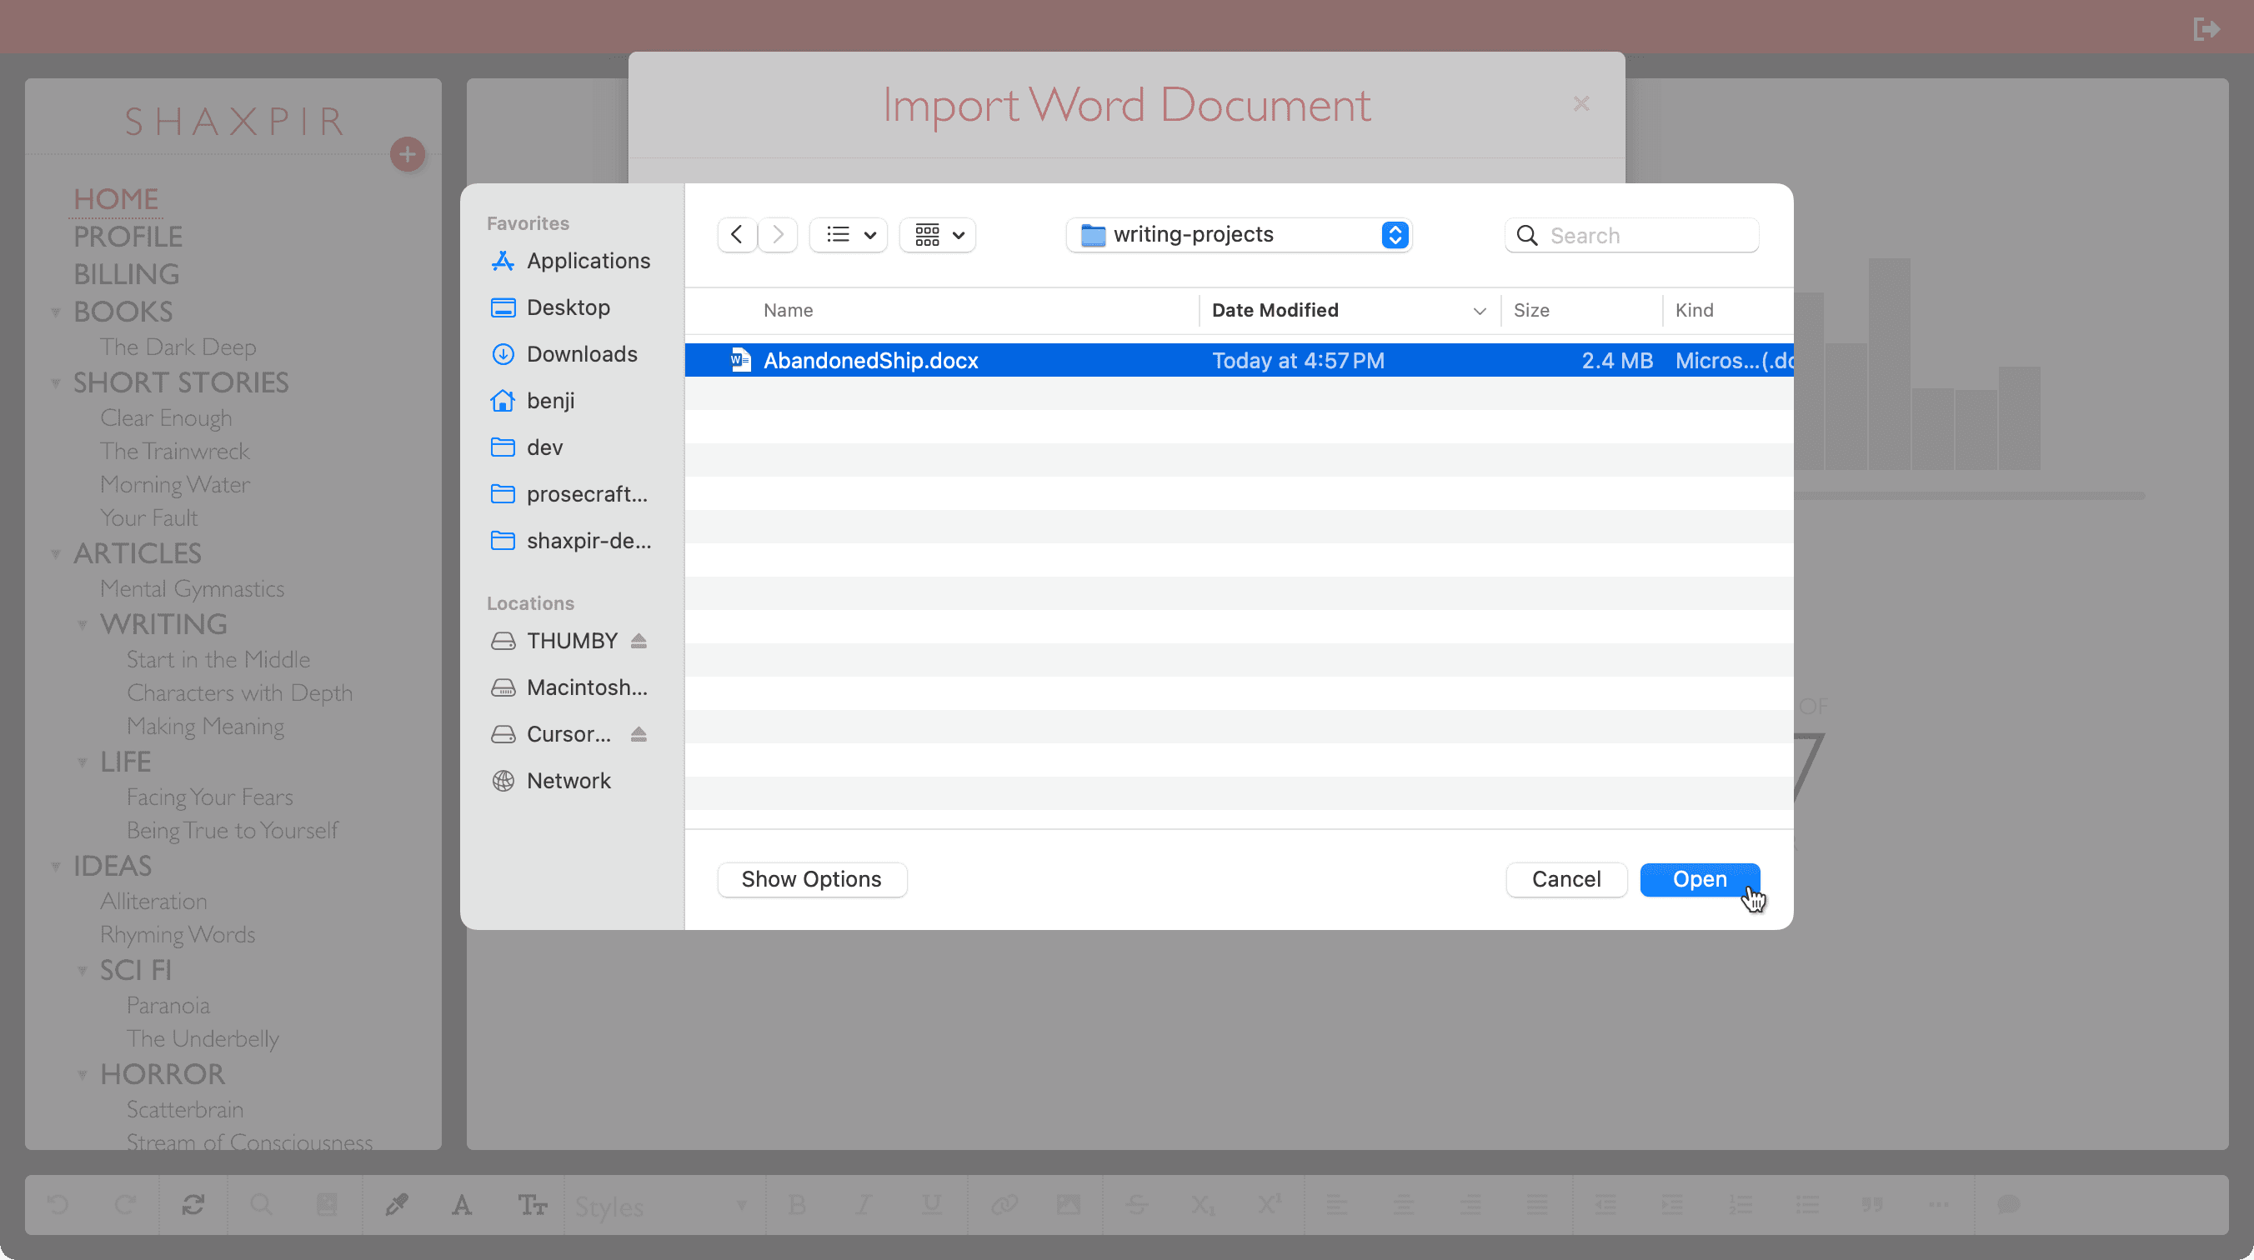
Task: Select the AbandonedShip.docx file
Action: pyautogui.click(x=869, y=361)
